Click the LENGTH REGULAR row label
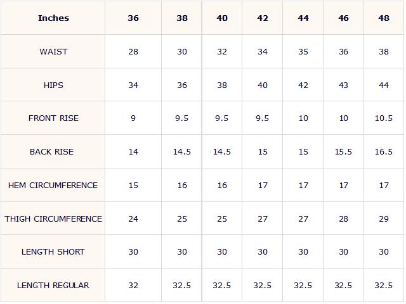Image resolution: width=406 pixels, height=304 pixels. [x=53, y=285]
